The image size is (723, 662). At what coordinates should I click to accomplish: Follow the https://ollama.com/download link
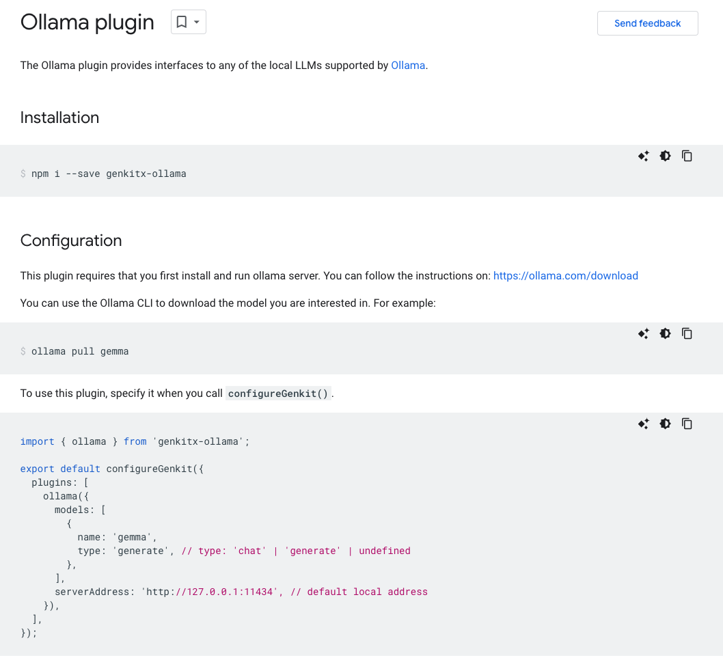pos(565,276)
